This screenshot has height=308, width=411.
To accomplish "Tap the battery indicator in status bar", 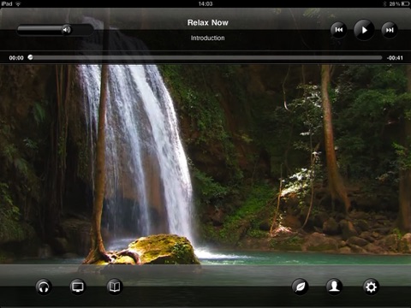I will click(x=405, y=3).
